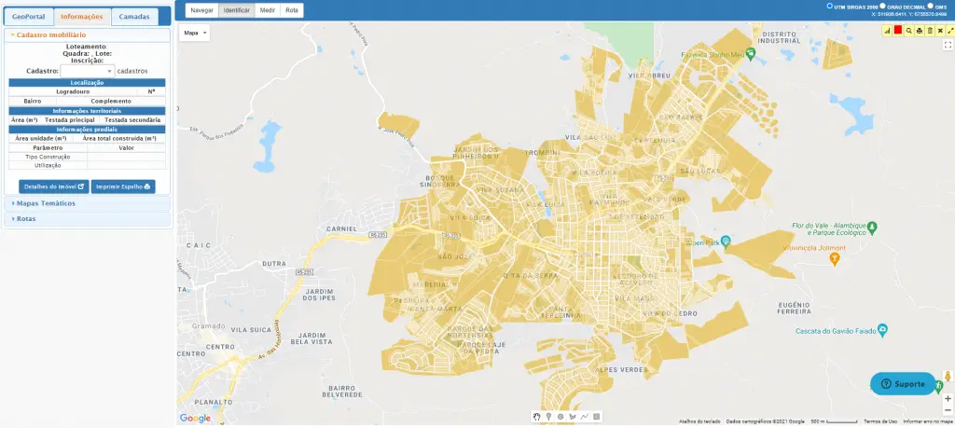The width and height of the screenshot is (955, 428).
Task: Switch to the Camadas tab
Action: [x=136, y=17]
